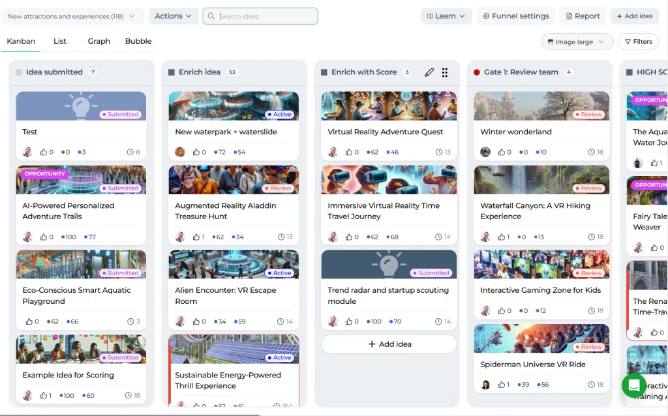Viewport: 668px width, 416px height.
Task: Open the Winter wonderland card thumbnail image
Action: click(541, 106)
